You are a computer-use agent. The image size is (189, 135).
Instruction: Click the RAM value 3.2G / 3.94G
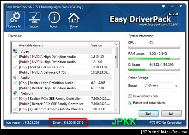[x=158, y=54]
